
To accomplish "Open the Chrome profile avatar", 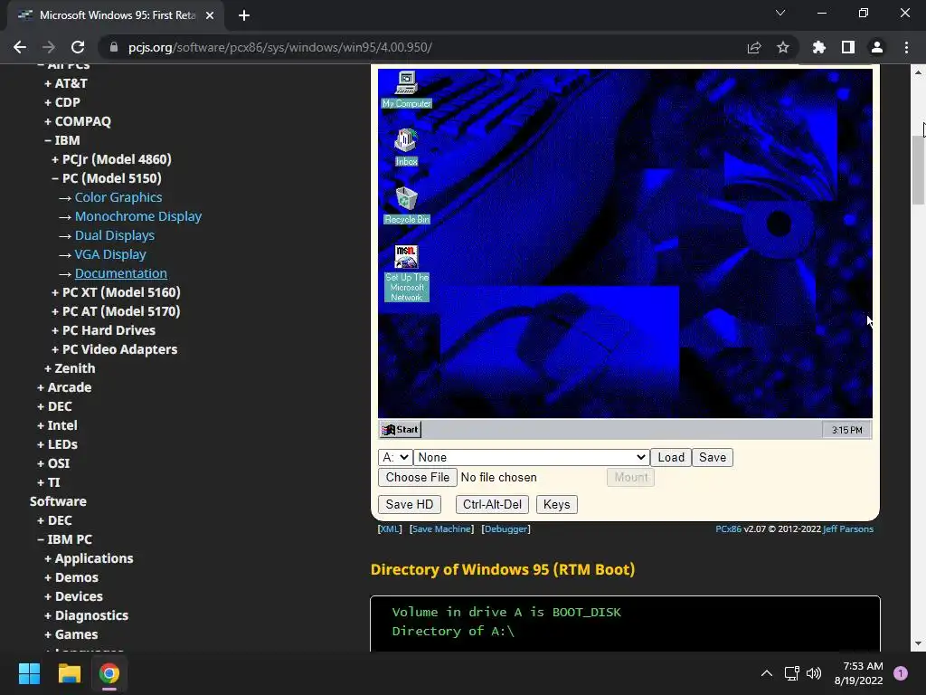I will click(x=877, y=47).
